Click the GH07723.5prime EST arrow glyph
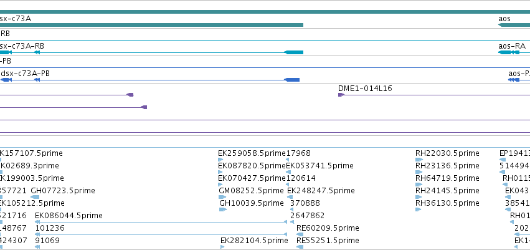The image size is (530, 250). (35, 197)
